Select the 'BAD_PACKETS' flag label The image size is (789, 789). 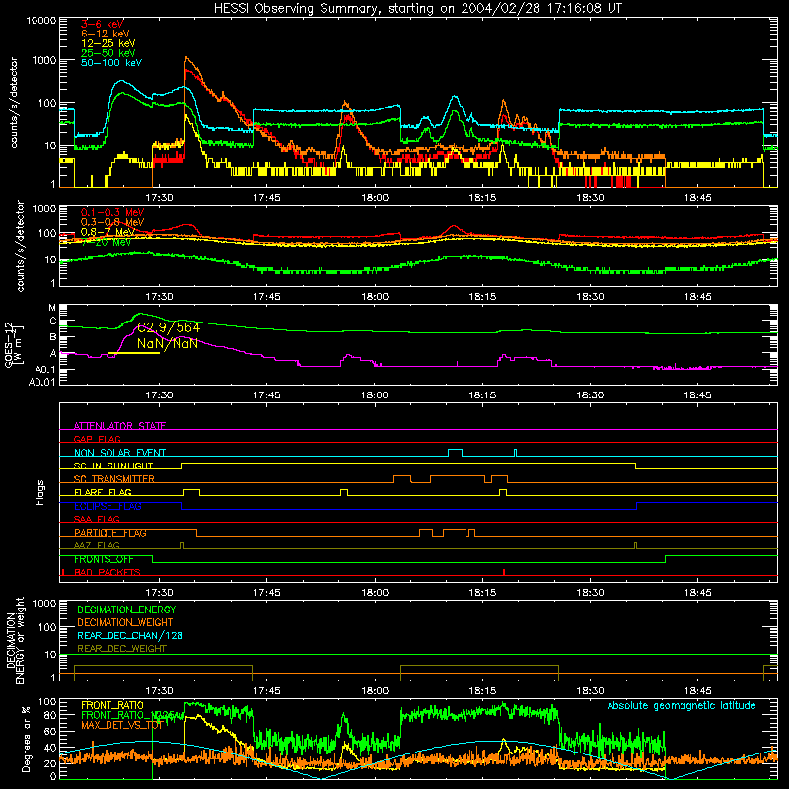tap(108, 572)
